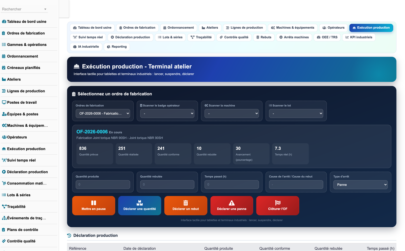The width and height of the screenshot is (405, 251).
Task: Click the 836 Quantité prévue value
Action: point(83,148)
